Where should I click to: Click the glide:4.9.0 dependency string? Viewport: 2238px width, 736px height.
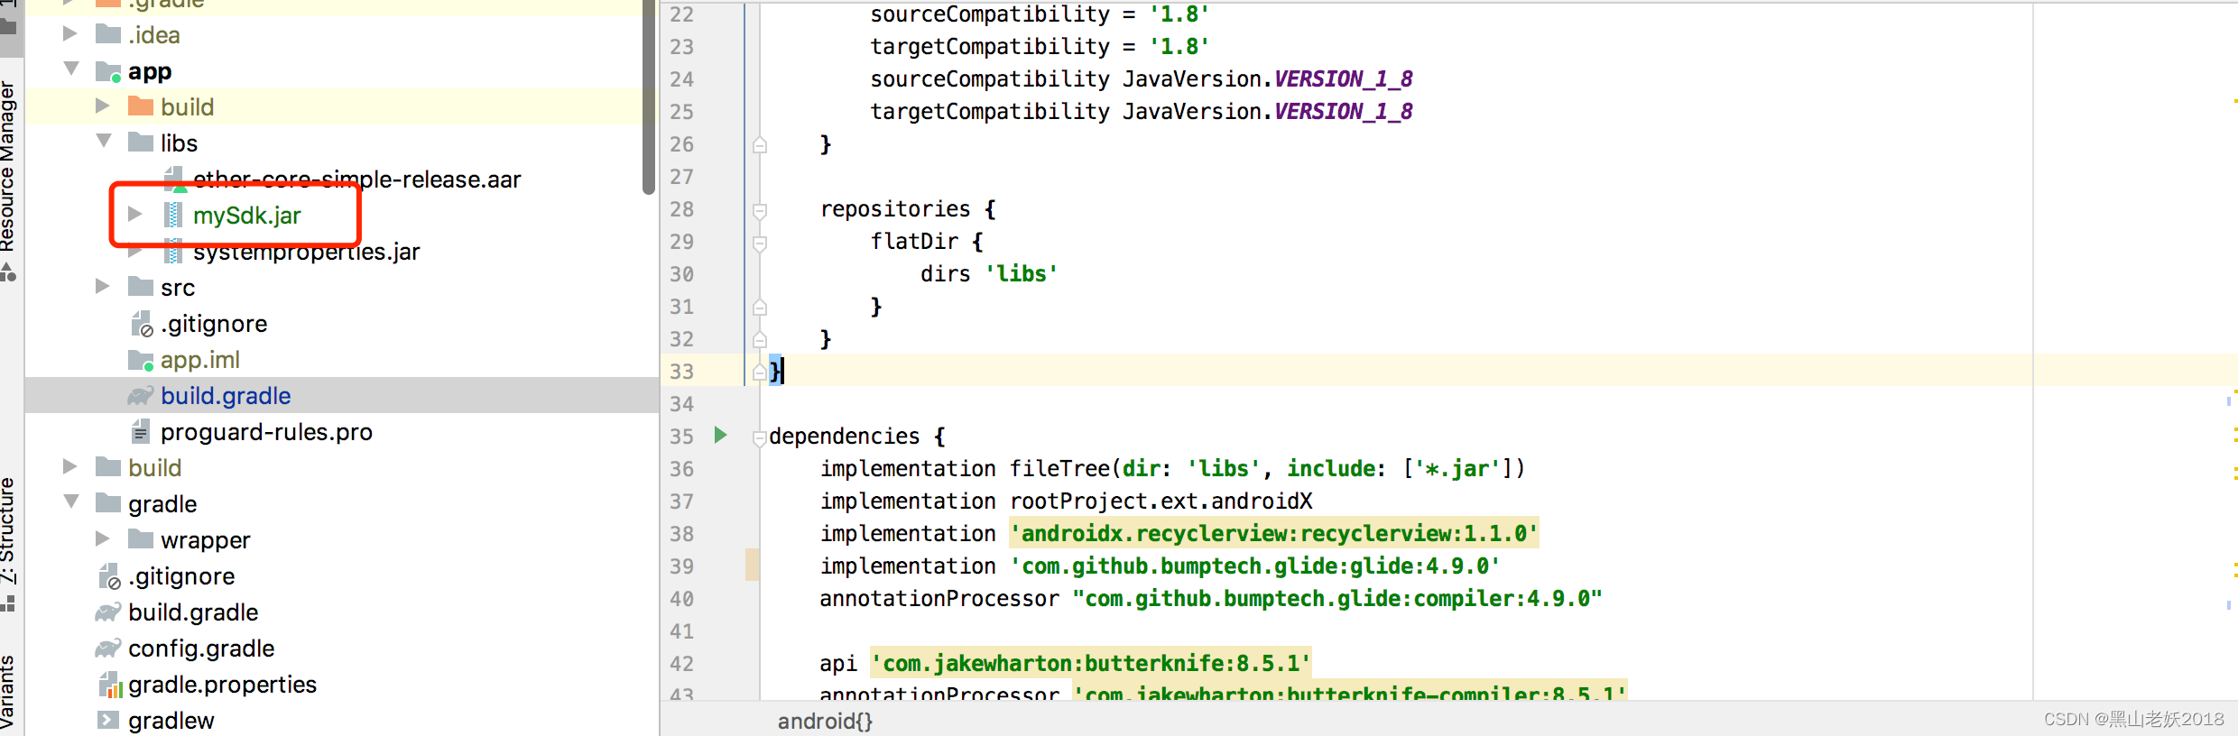[x=1254, y=566]
